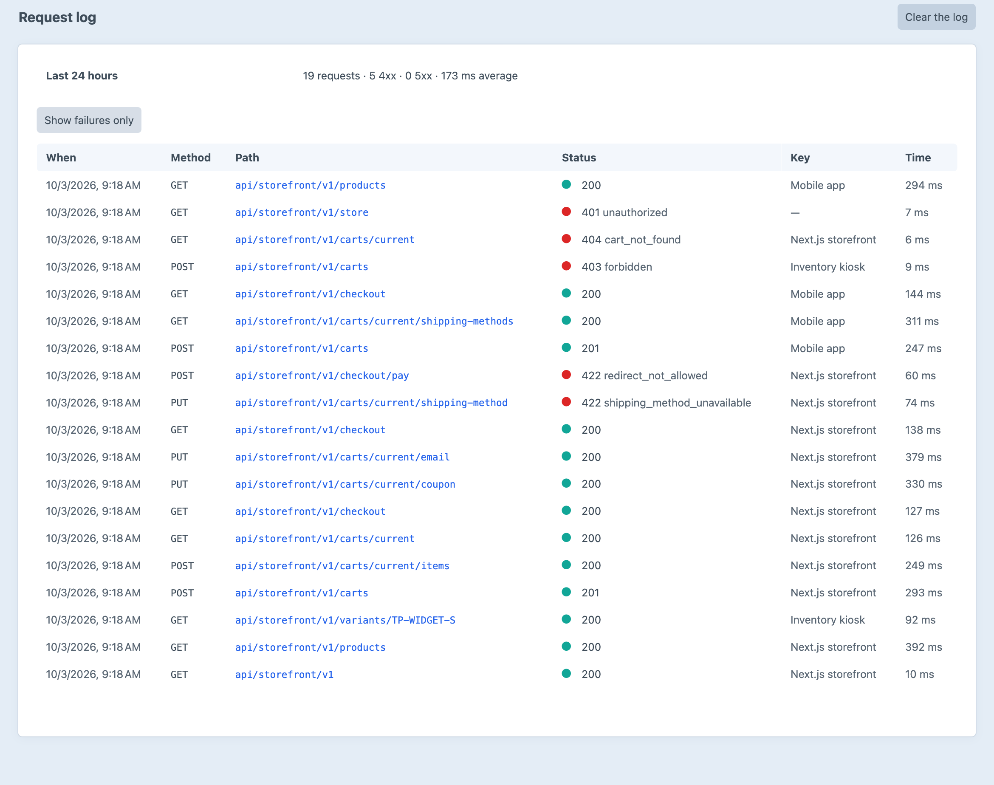Open the api/storefront/v1 root path link
The image size is (994, 785).
(x=285, y=674)
